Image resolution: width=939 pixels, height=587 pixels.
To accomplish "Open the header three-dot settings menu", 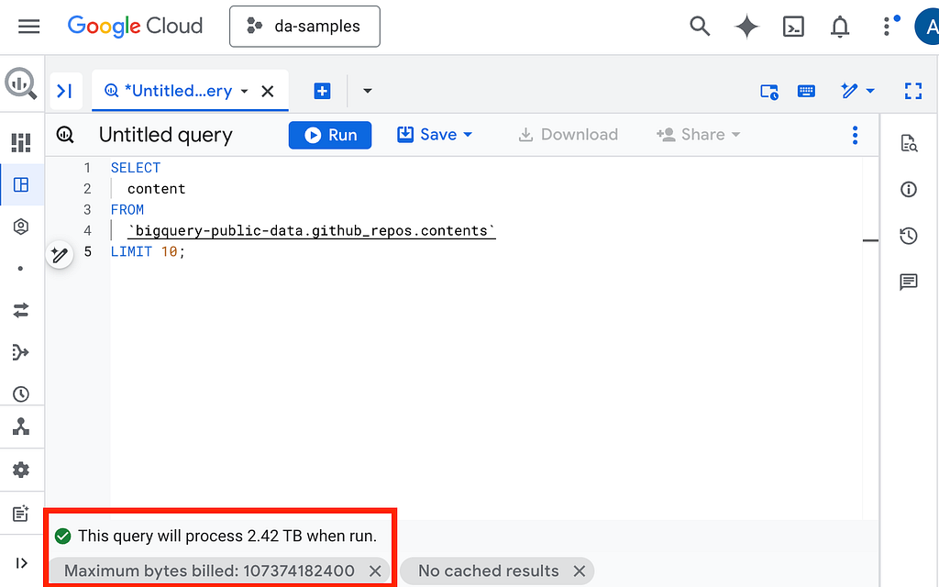I will pos(887,27).
